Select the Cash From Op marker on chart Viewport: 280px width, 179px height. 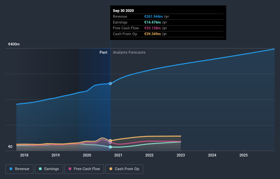[x=110, y=140]
